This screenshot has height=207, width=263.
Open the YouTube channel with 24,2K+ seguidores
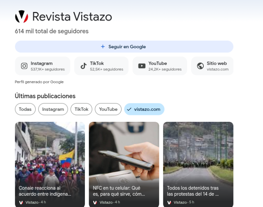(160, 66)
